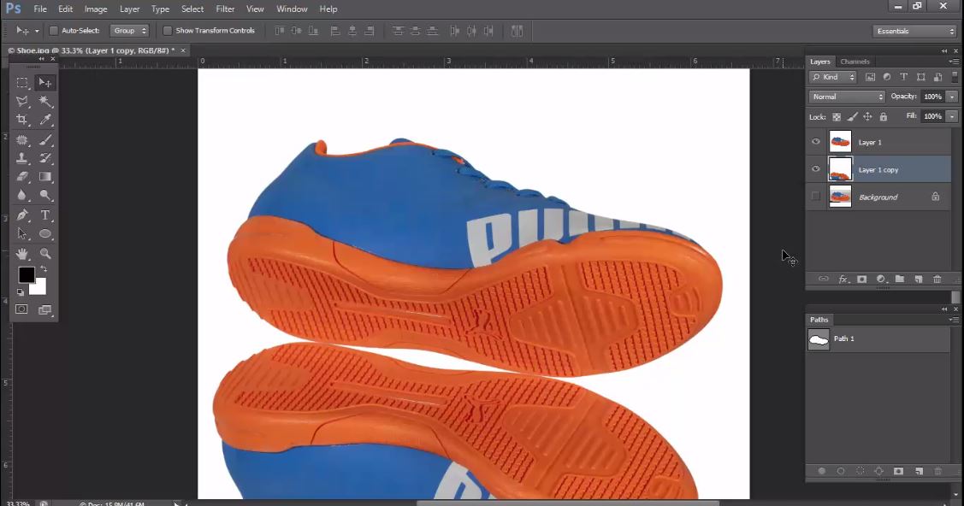
Task: Select Path 1 in the Paths panel
Action: [878, 339]
